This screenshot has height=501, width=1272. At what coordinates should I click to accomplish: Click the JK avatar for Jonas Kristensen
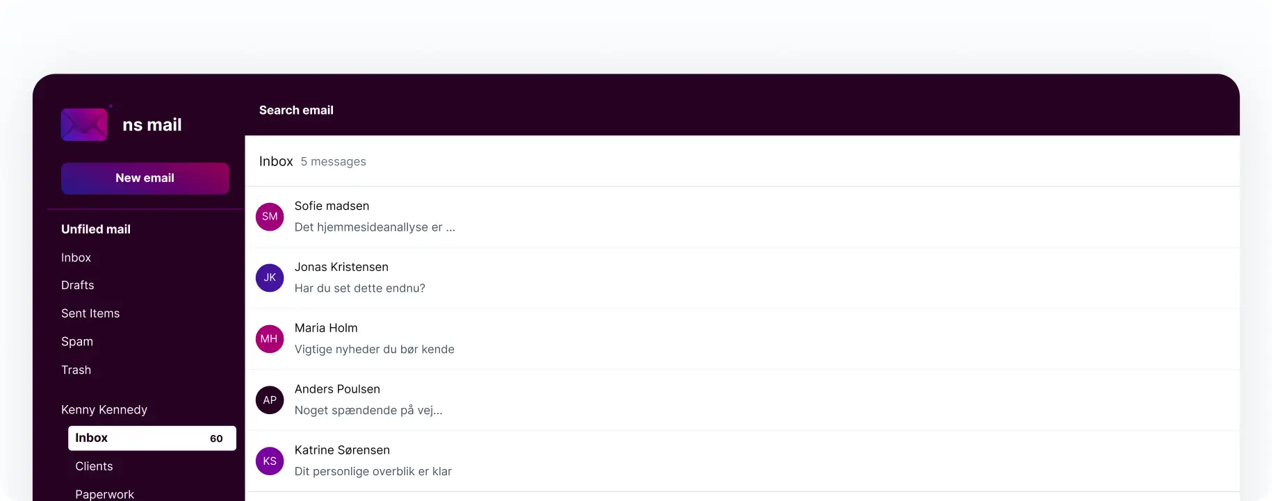pyautogui.click(x=270, y=278)
